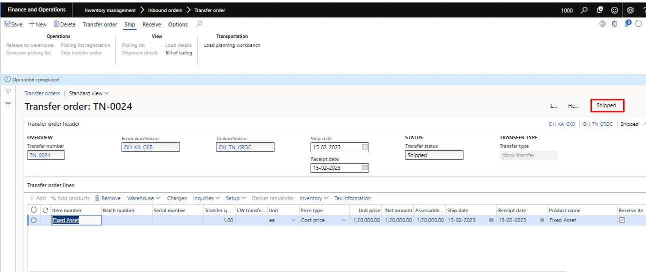Open the Inquiries dropdown menu

pyautogui.click(x=206, y=198)
